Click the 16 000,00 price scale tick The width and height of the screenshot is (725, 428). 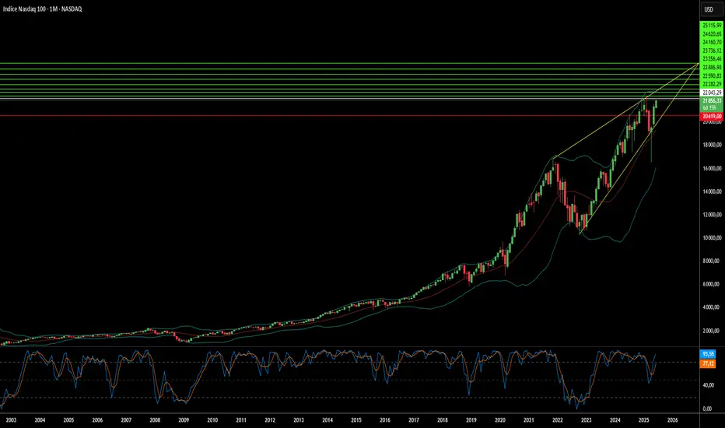click(712, 168)
